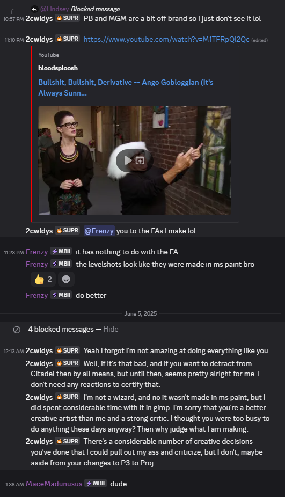
Task: Click the MBII badge beside MaceMadunusus
Action: tap(96, 484)
